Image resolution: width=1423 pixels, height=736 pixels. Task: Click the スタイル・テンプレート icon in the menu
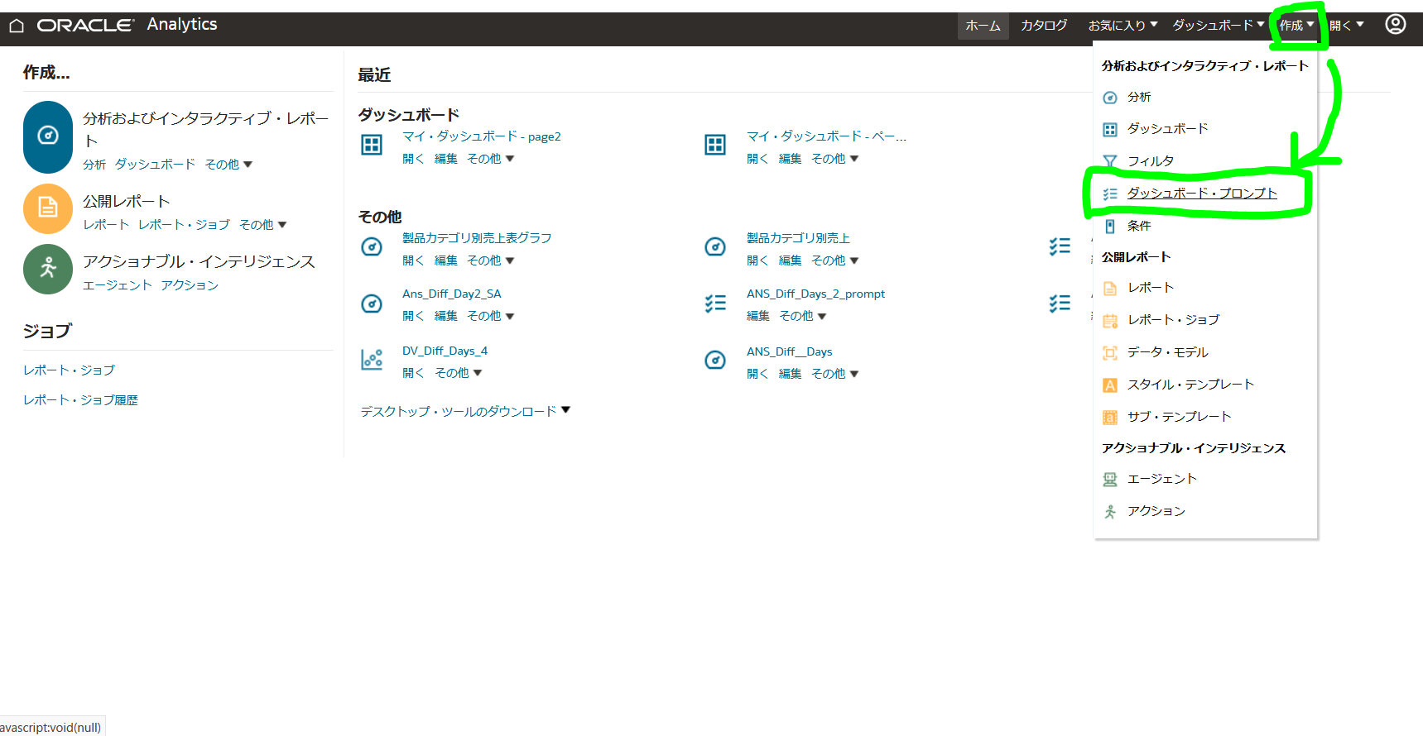(x=1110, y=385)
